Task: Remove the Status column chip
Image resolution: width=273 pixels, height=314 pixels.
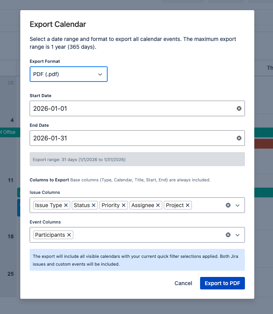Action: 93,205
